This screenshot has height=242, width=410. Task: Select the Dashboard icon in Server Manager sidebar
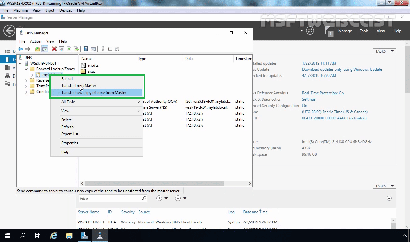pos(8,51)
